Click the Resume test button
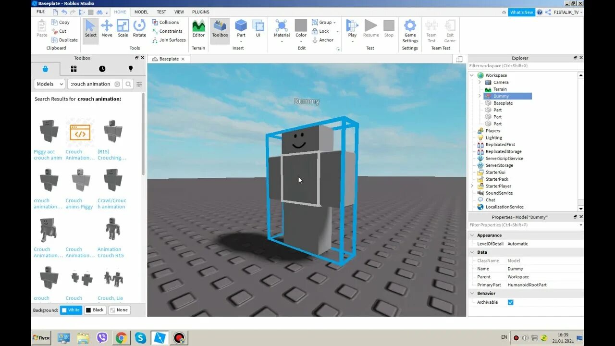 [x=371, y=29]
